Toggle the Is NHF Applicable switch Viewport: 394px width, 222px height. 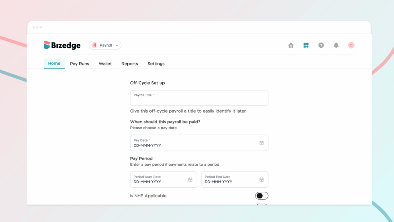pyautogui.click(x=262, y=196)
